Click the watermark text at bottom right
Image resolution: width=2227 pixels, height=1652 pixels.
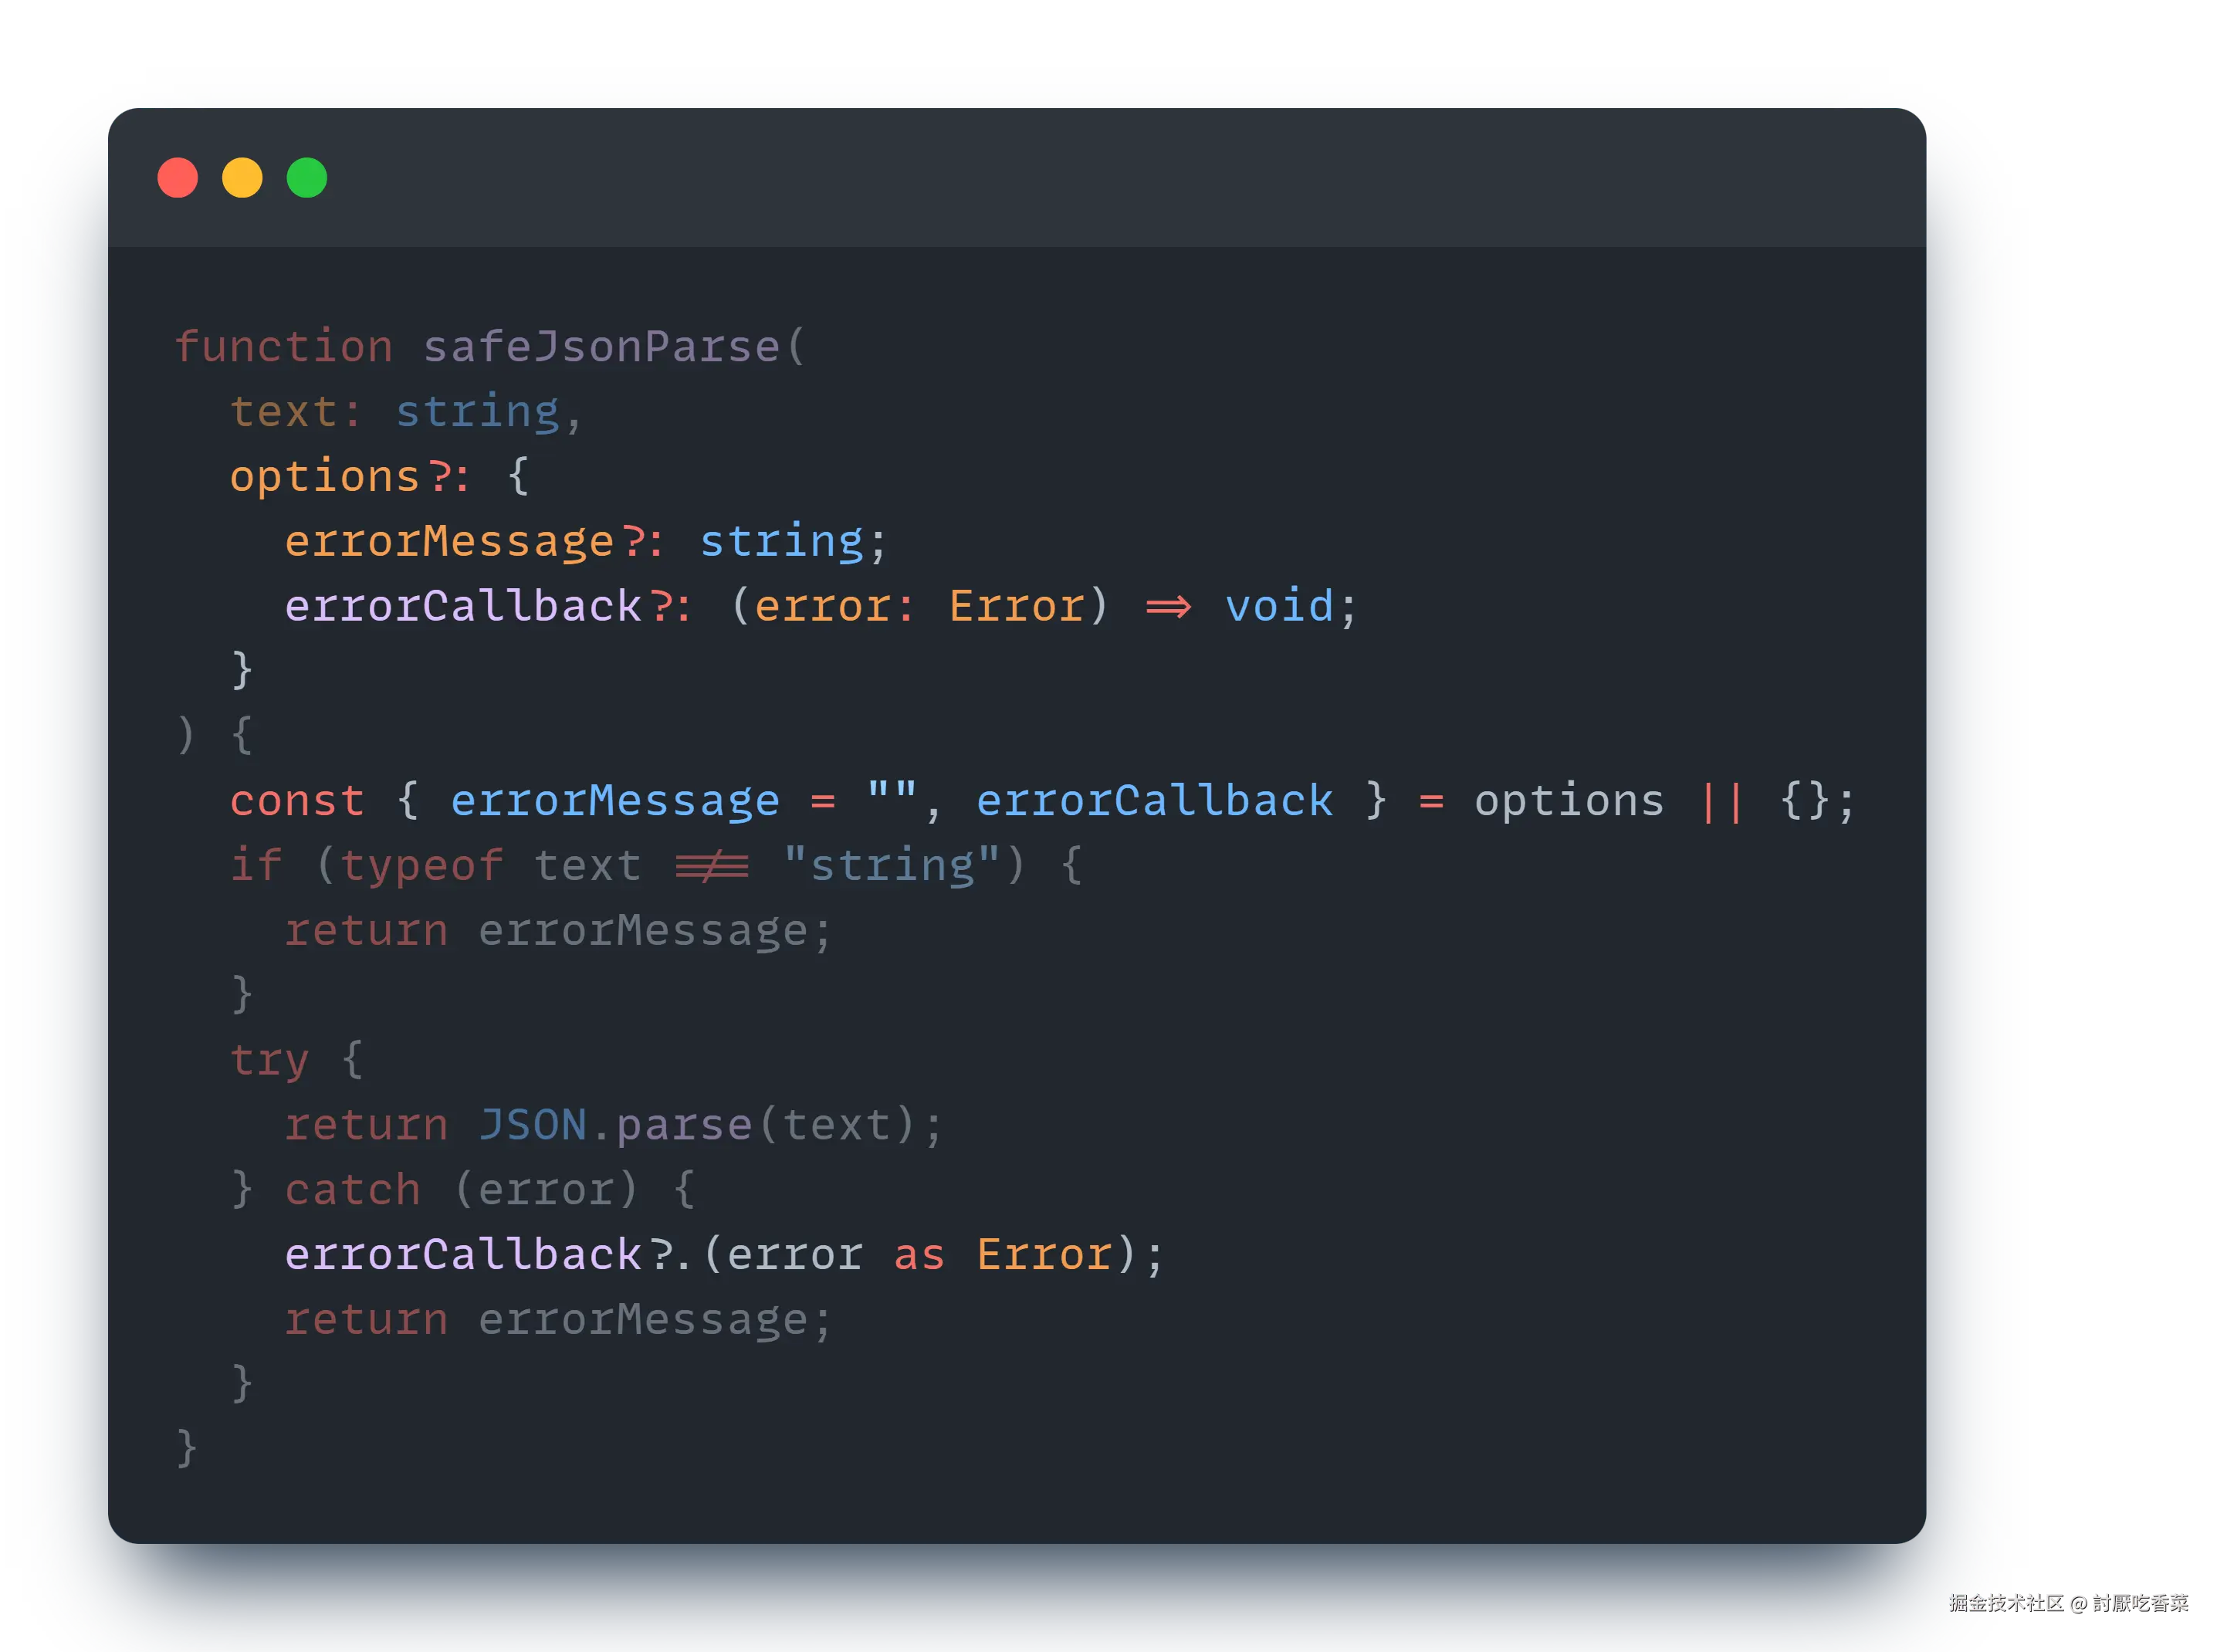[x=2067, y=1602]
